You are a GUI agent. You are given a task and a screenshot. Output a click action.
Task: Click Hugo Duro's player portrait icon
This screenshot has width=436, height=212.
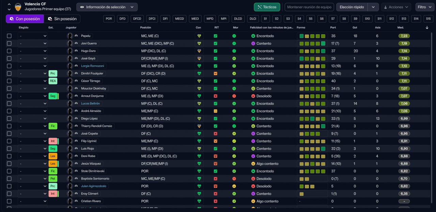70,51
